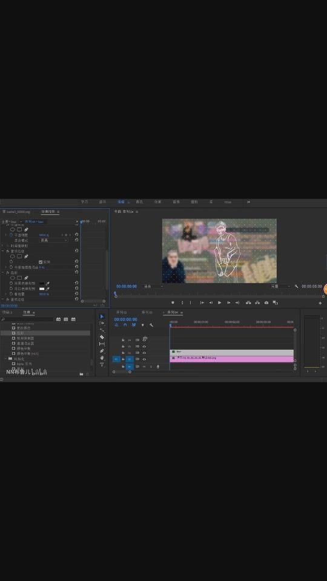The width and height of the screenshot is (327, 581).
Task: Click the Export Frame camera icon
Action: [x=266, y=303]
